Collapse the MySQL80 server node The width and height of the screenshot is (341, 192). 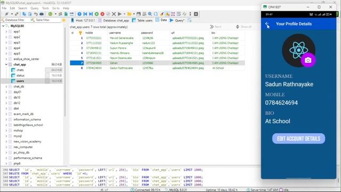coord(3,26)
